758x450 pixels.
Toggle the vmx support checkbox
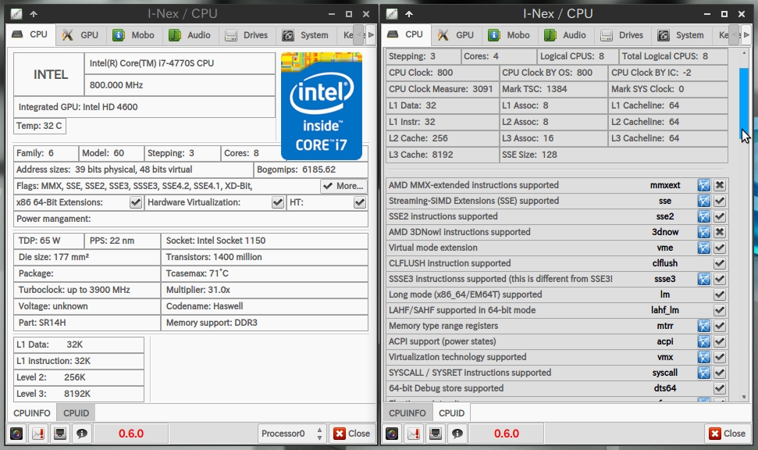click(x=720, y=357)
